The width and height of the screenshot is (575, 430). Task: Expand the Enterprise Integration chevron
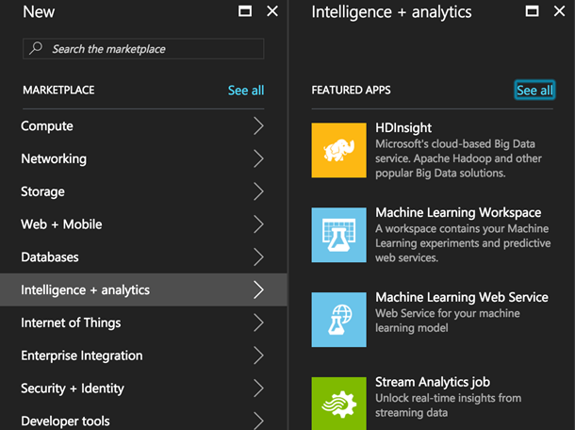pyautogui.click(x=258, y=356)
